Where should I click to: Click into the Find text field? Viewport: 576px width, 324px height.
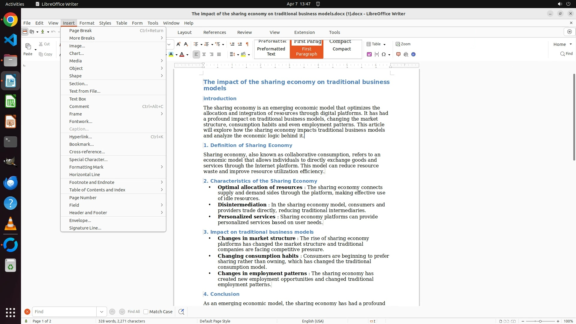(64, 312)
